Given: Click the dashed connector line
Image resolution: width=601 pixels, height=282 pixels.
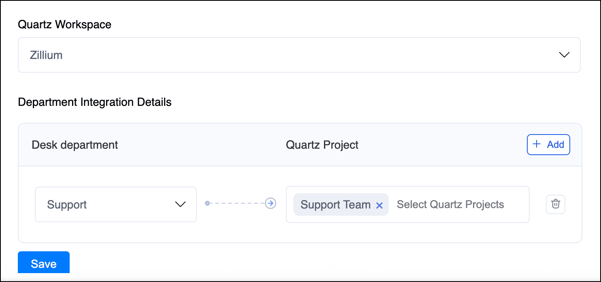Looking at the screenshot, I should pyautogui.click(x=237, y=203).
